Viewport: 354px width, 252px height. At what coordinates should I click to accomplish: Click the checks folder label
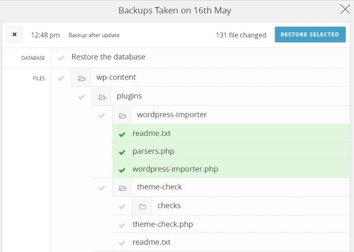[169, 206]
